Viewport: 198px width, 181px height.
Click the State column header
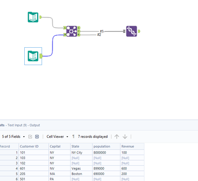[81, 146]
